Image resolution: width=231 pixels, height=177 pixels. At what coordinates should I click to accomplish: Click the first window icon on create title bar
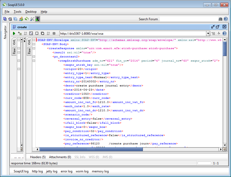point(213,27)
